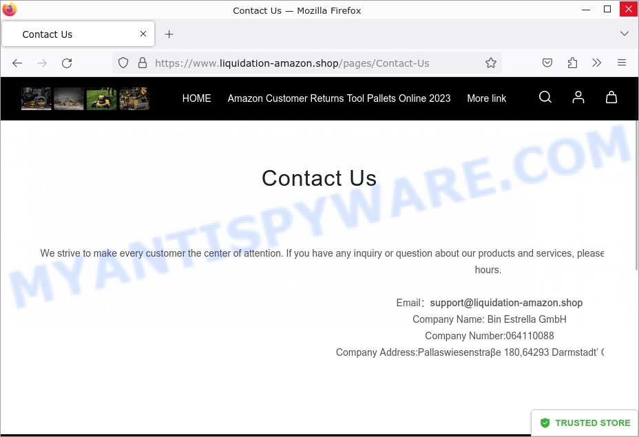Maximize the Firefox window
The height and width of the screenshot is (437, 639).
[607, 10]
